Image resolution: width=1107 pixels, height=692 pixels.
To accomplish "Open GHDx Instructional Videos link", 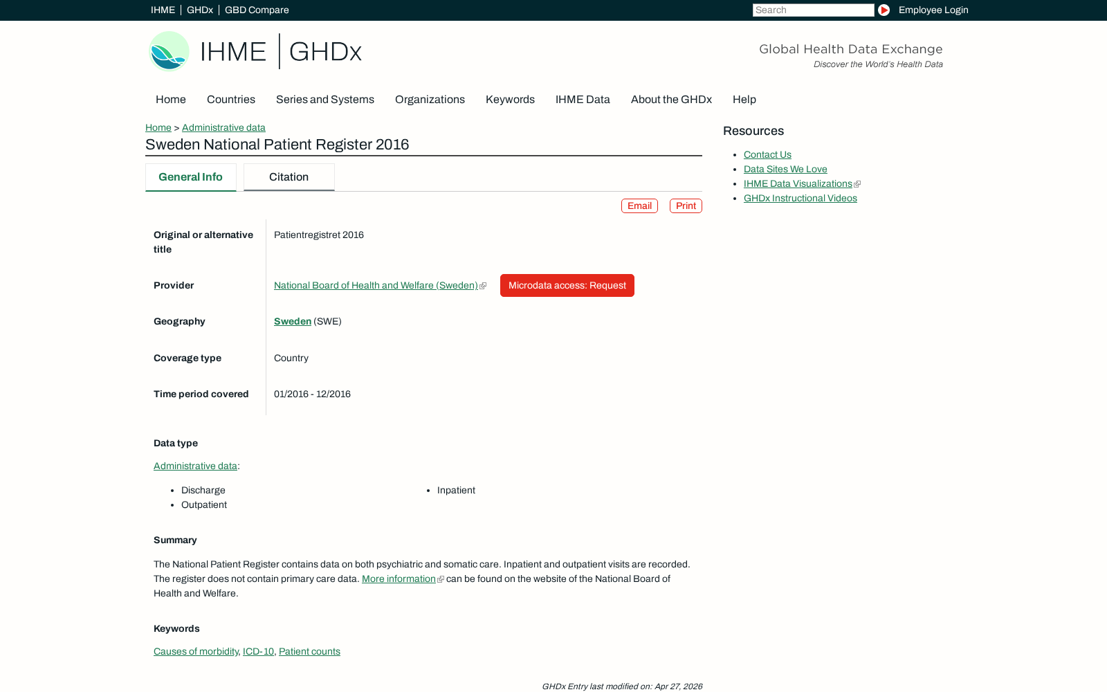I will (x=800, y=198).
